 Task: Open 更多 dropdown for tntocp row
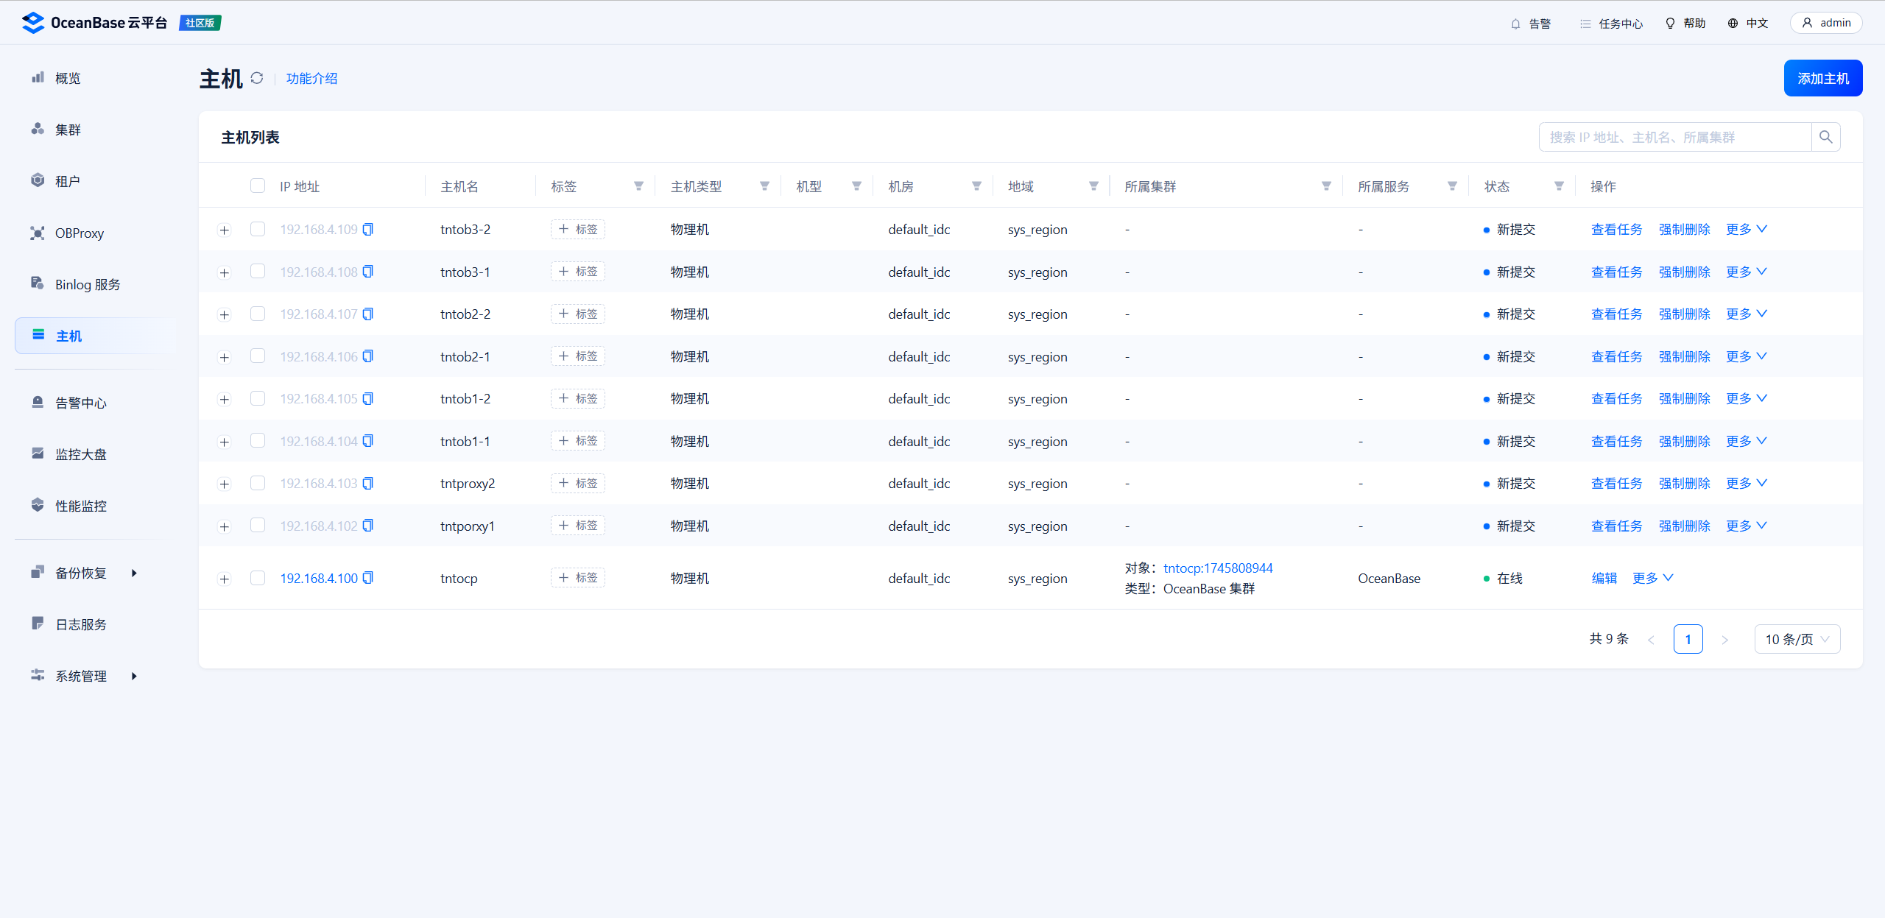[x=1652, y=578]
